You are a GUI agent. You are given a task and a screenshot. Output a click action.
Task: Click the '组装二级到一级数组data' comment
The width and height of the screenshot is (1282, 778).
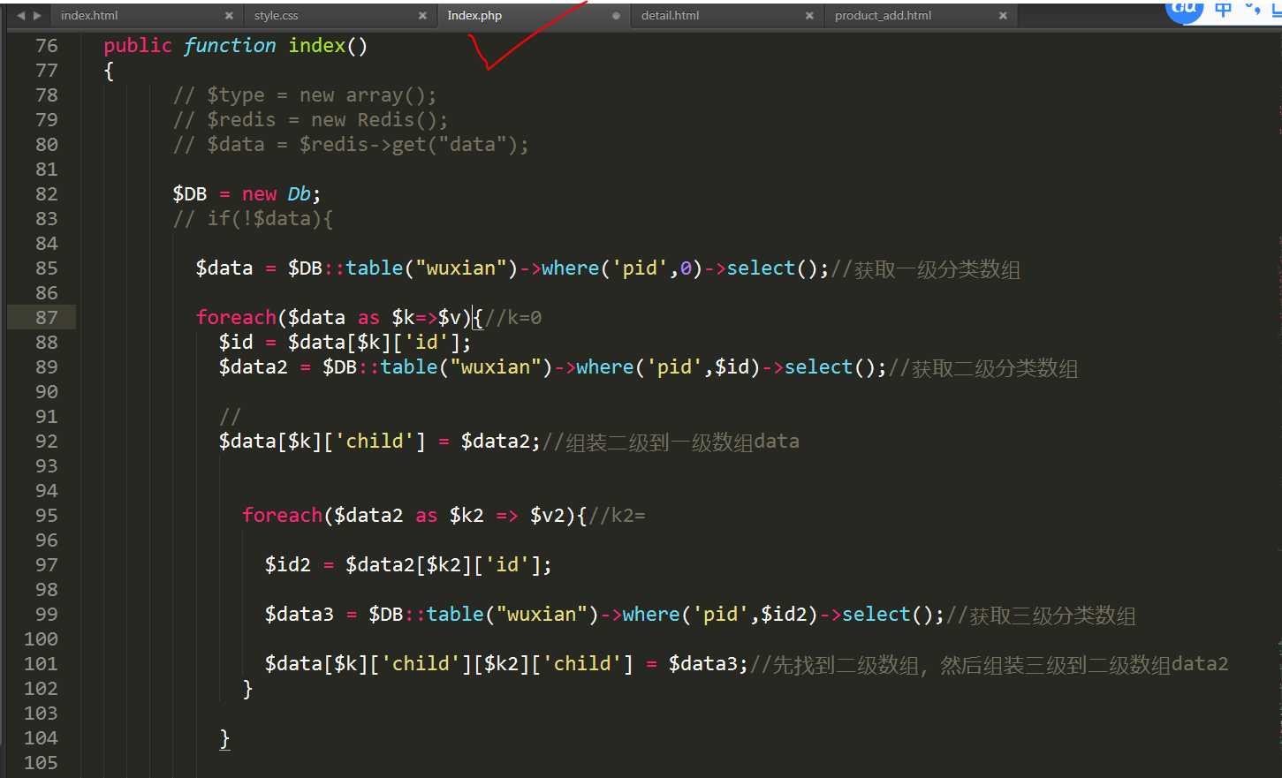[x=671, y=442]
